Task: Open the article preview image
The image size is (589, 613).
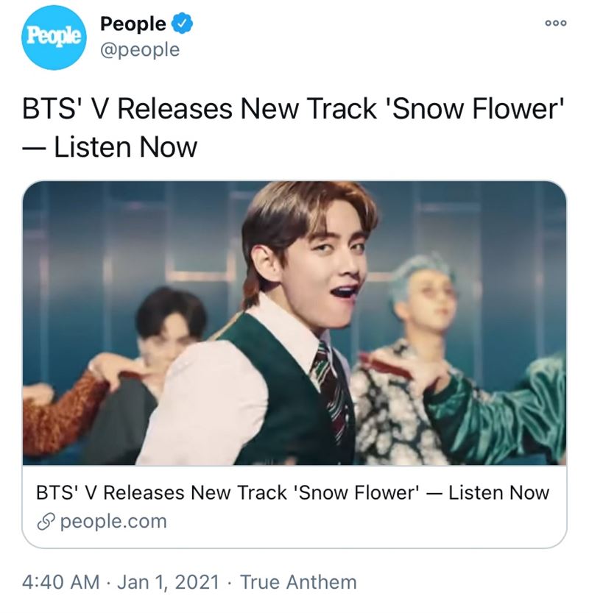Action: click(294, 323)
